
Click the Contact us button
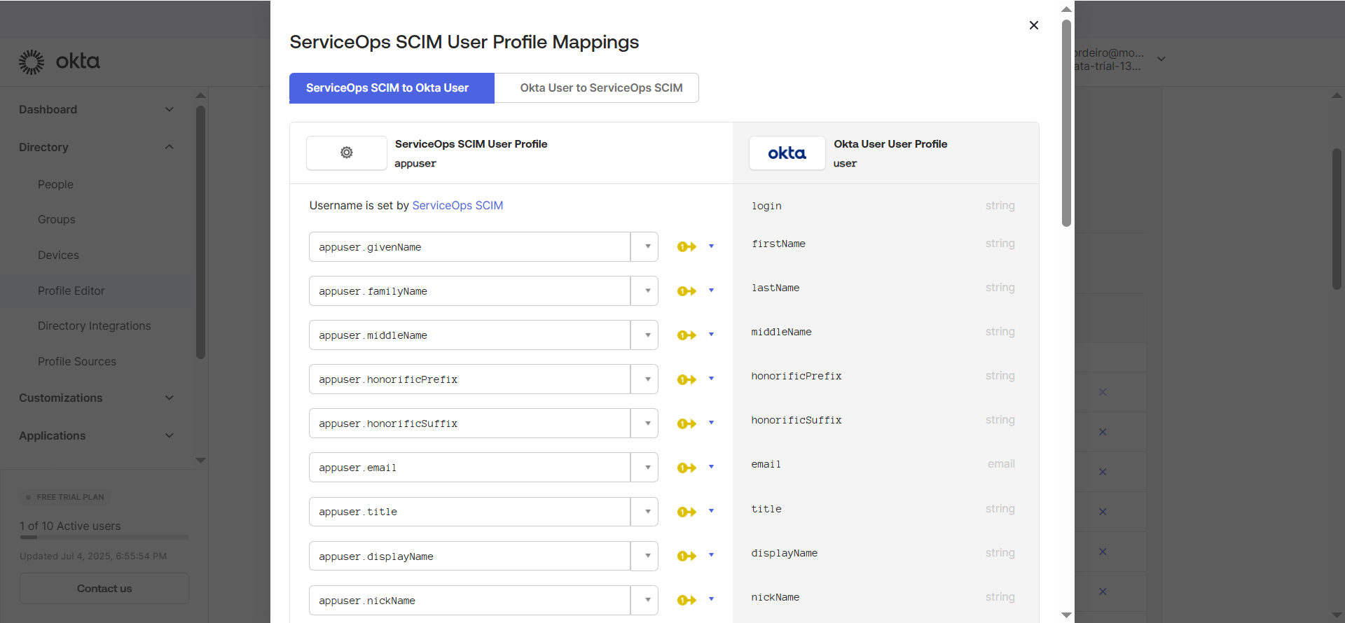pos(104,589)
